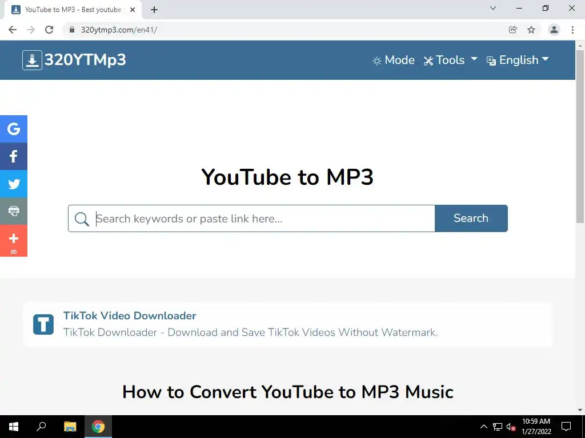Expand the Tools dropdown menu
The height and width of the screenshot is (438, 585).
point(450,60)
